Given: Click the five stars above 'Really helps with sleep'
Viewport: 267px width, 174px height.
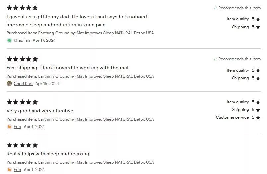Looking at the screenshot, I should click(x=22, y=145).
